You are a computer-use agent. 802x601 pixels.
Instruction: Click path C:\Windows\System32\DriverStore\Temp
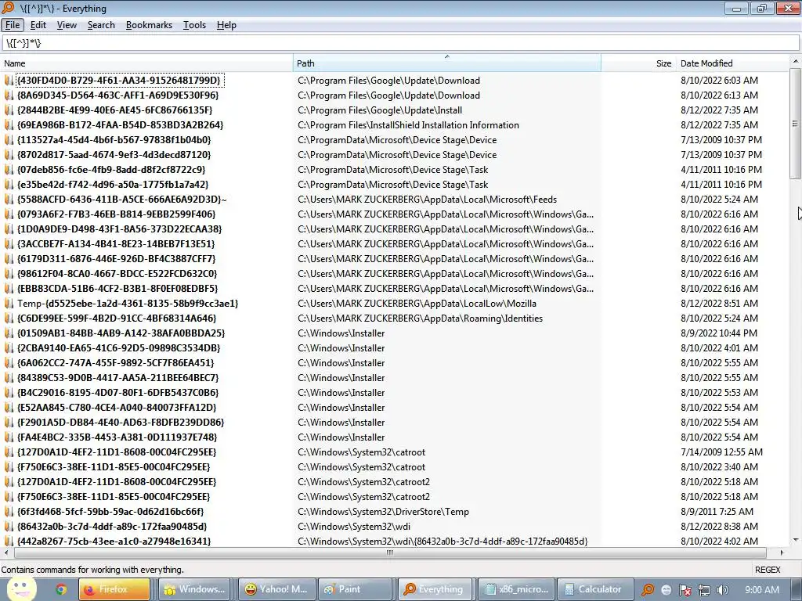pyautogui.click(x=383, y=511)
